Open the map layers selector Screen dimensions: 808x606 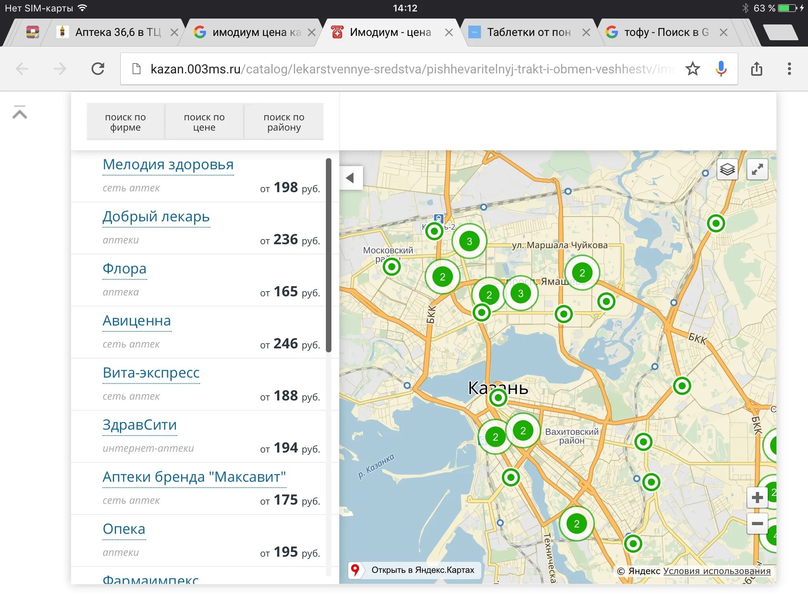tap(727, 170)
